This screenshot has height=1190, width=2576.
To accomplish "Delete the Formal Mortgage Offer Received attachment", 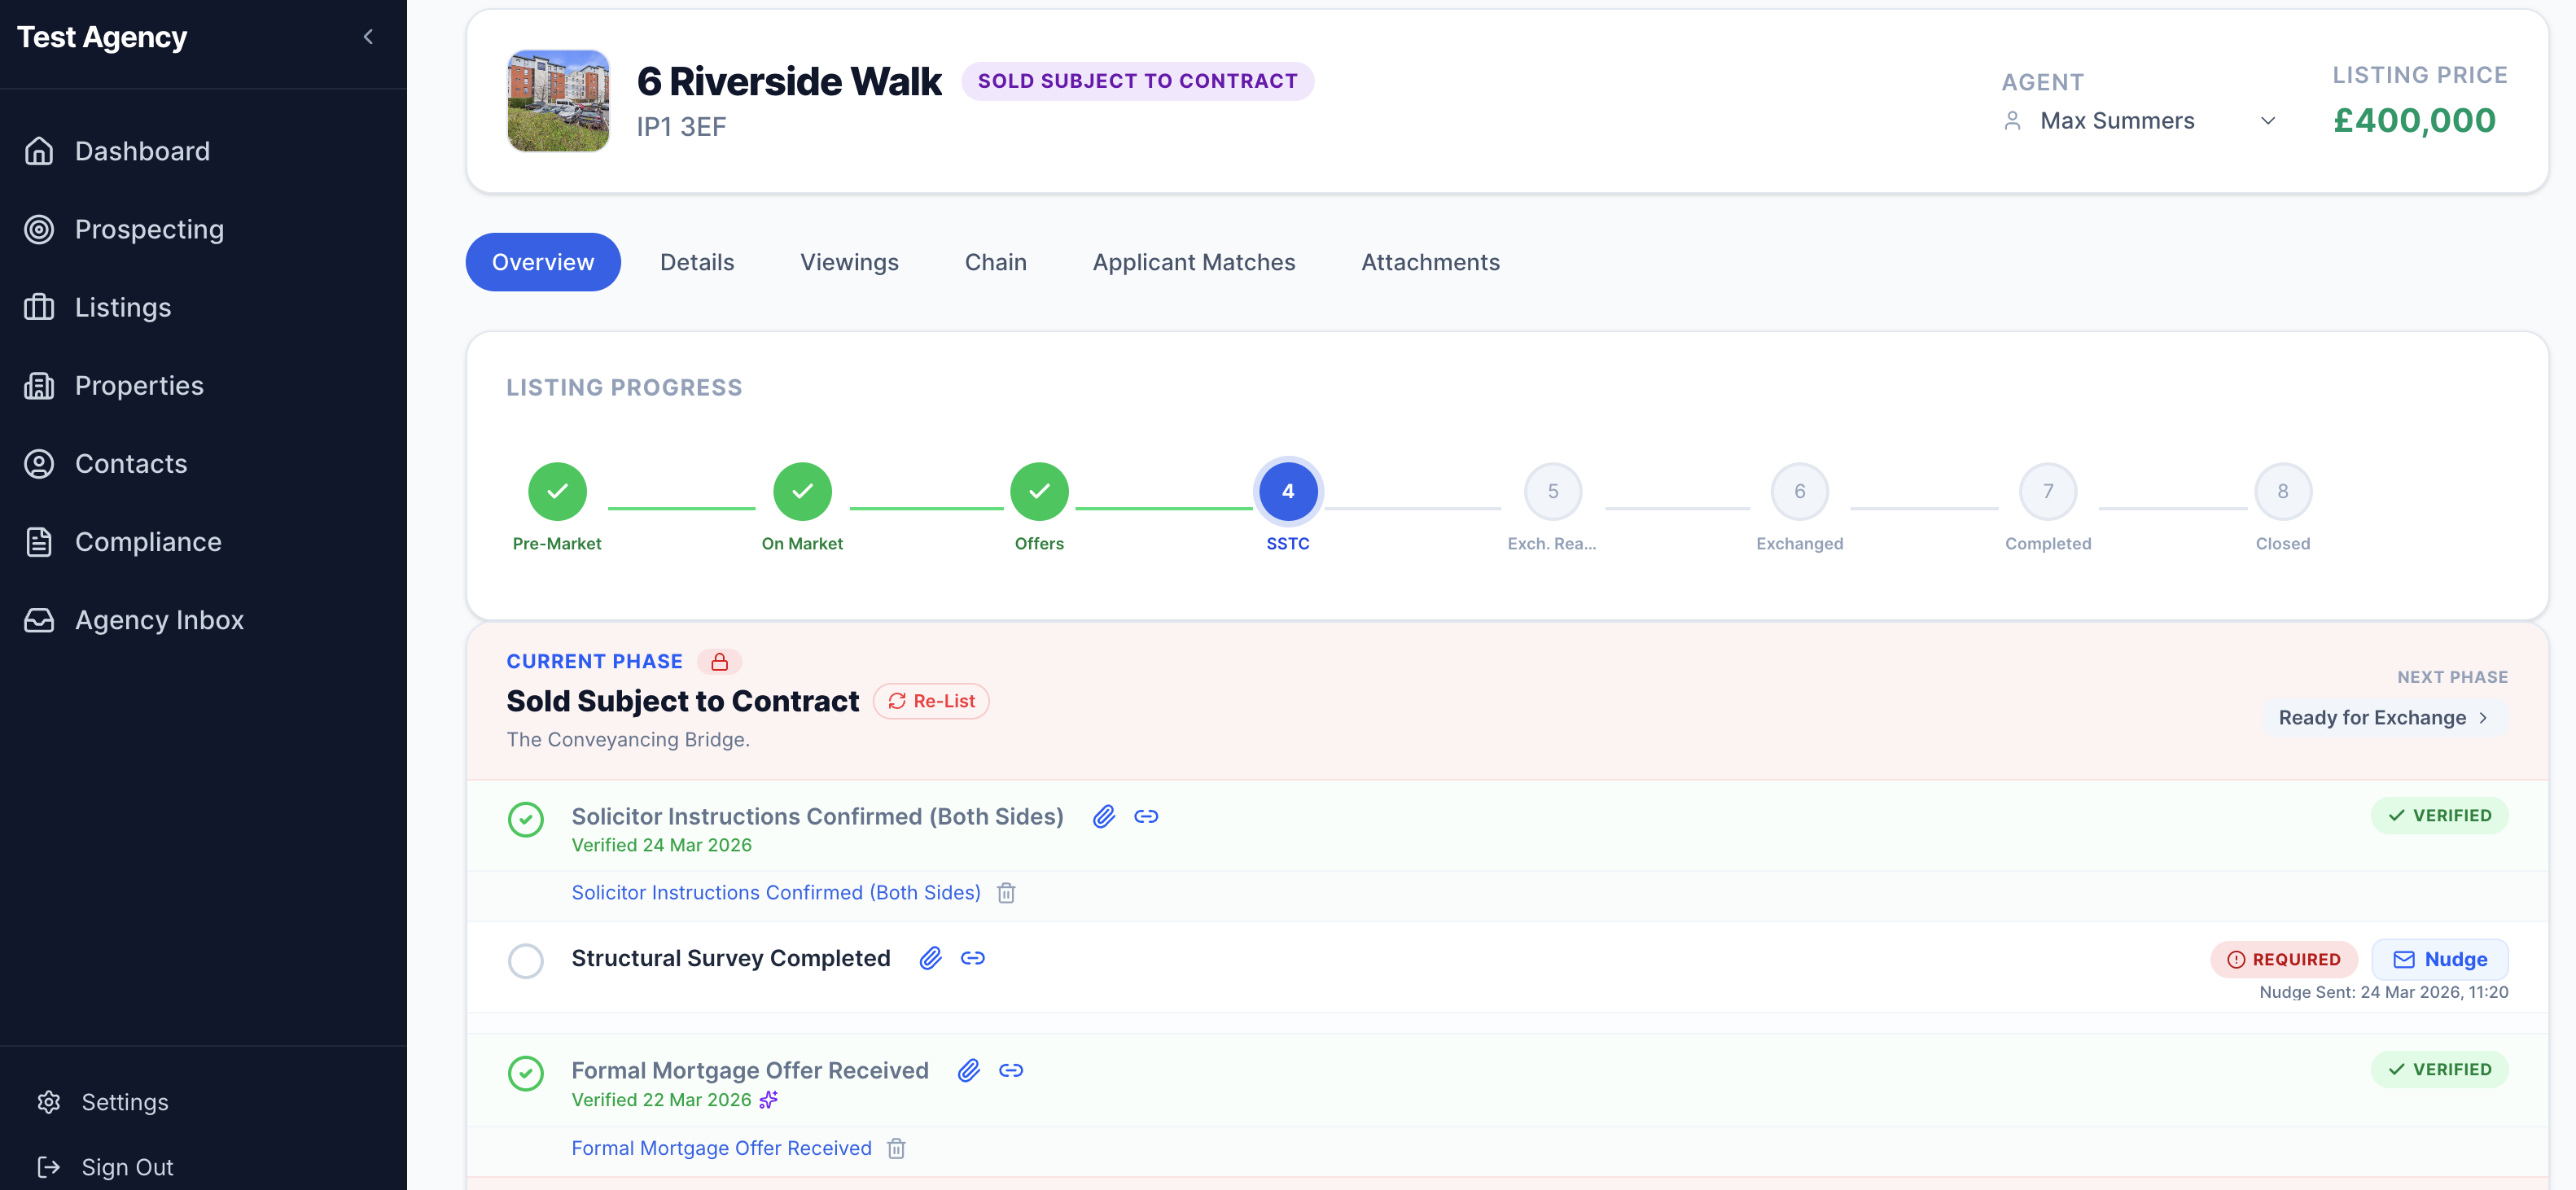I will point(896,1148).
